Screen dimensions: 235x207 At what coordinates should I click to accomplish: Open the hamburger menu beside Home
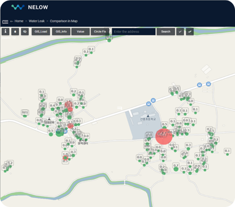pos(5,21)
